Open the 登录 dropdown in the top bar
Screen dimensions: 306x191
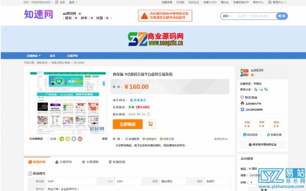click(x=73, y=2)
